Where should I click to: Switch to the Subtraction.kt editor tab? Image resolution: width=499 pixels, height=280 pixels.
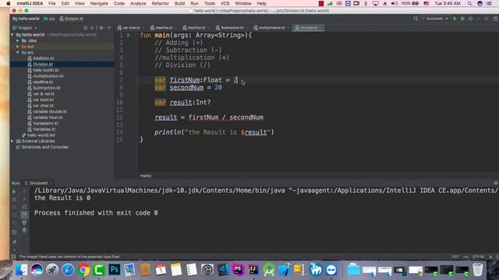pyautogui.click(x=232, y=28)
